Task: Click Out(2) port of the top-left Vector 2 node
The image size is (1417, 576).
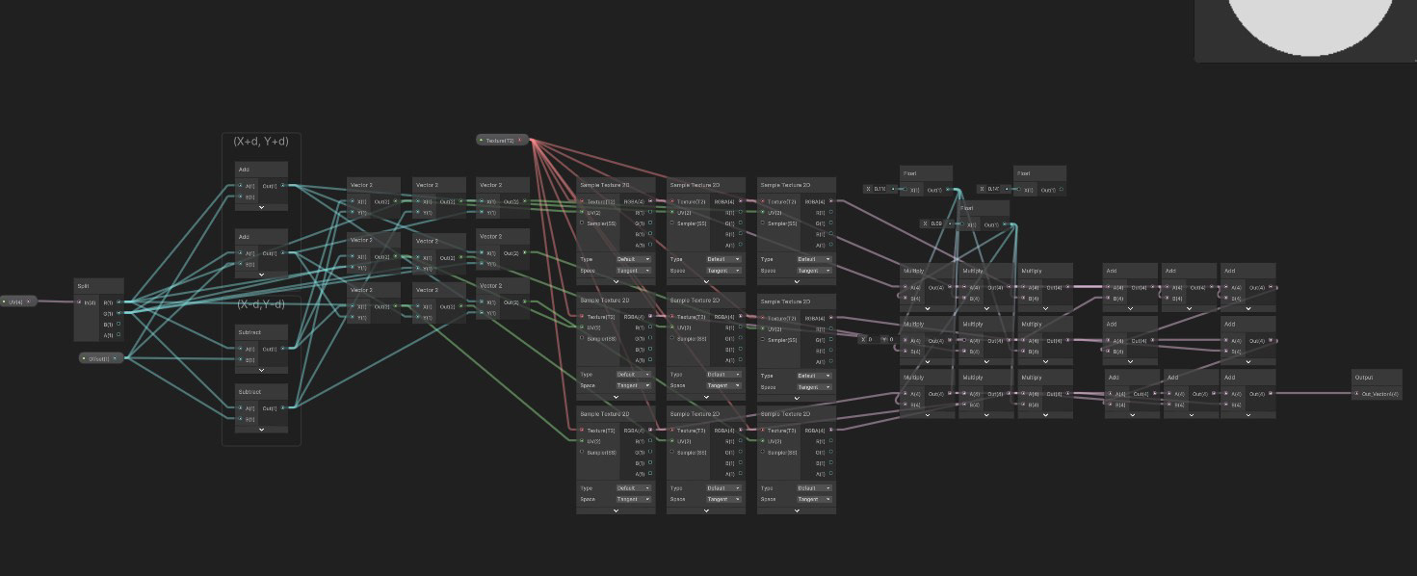Action: pyautogui.click(x=395, y=201)
